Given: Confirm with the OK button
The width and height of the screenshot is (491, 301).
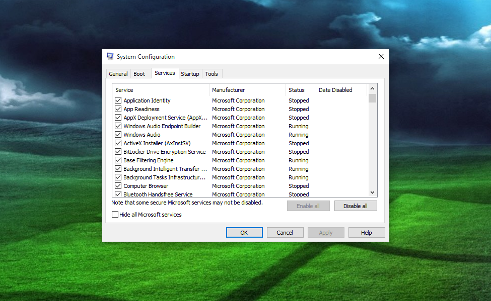Looking at the screenshot, I should pos(244,233).
